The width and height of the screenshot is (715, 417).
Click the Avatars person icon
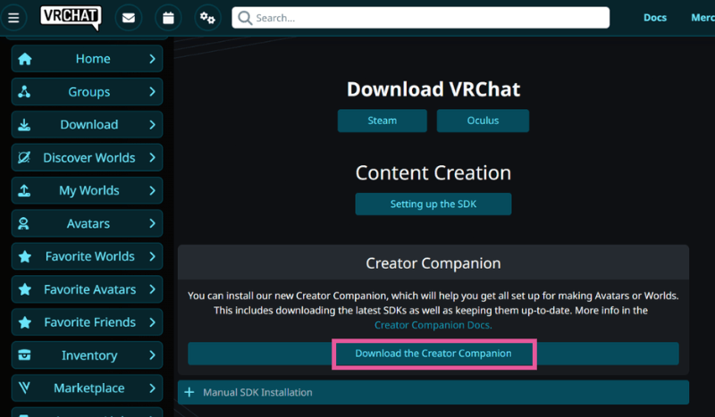[23, 224]
